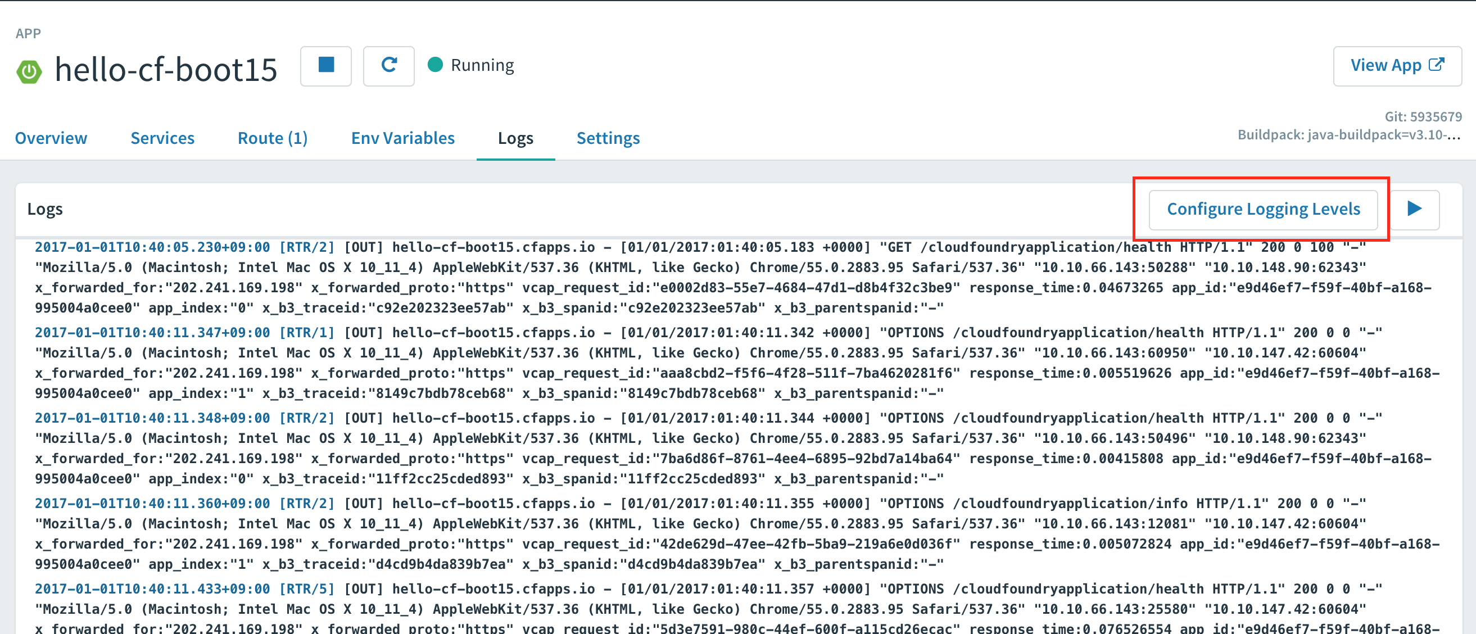
Task: Select the Logs tab
Action: click(515, 138)
